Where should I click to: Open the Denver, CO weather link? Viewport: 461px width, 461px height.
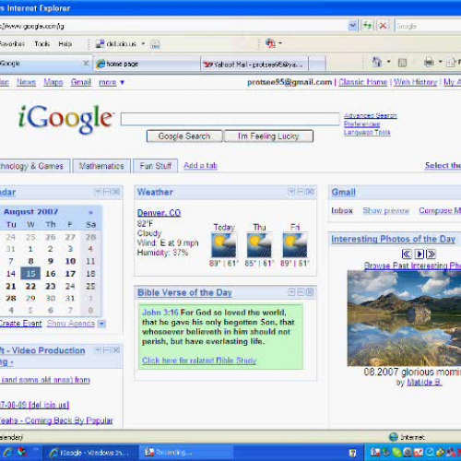159,213
